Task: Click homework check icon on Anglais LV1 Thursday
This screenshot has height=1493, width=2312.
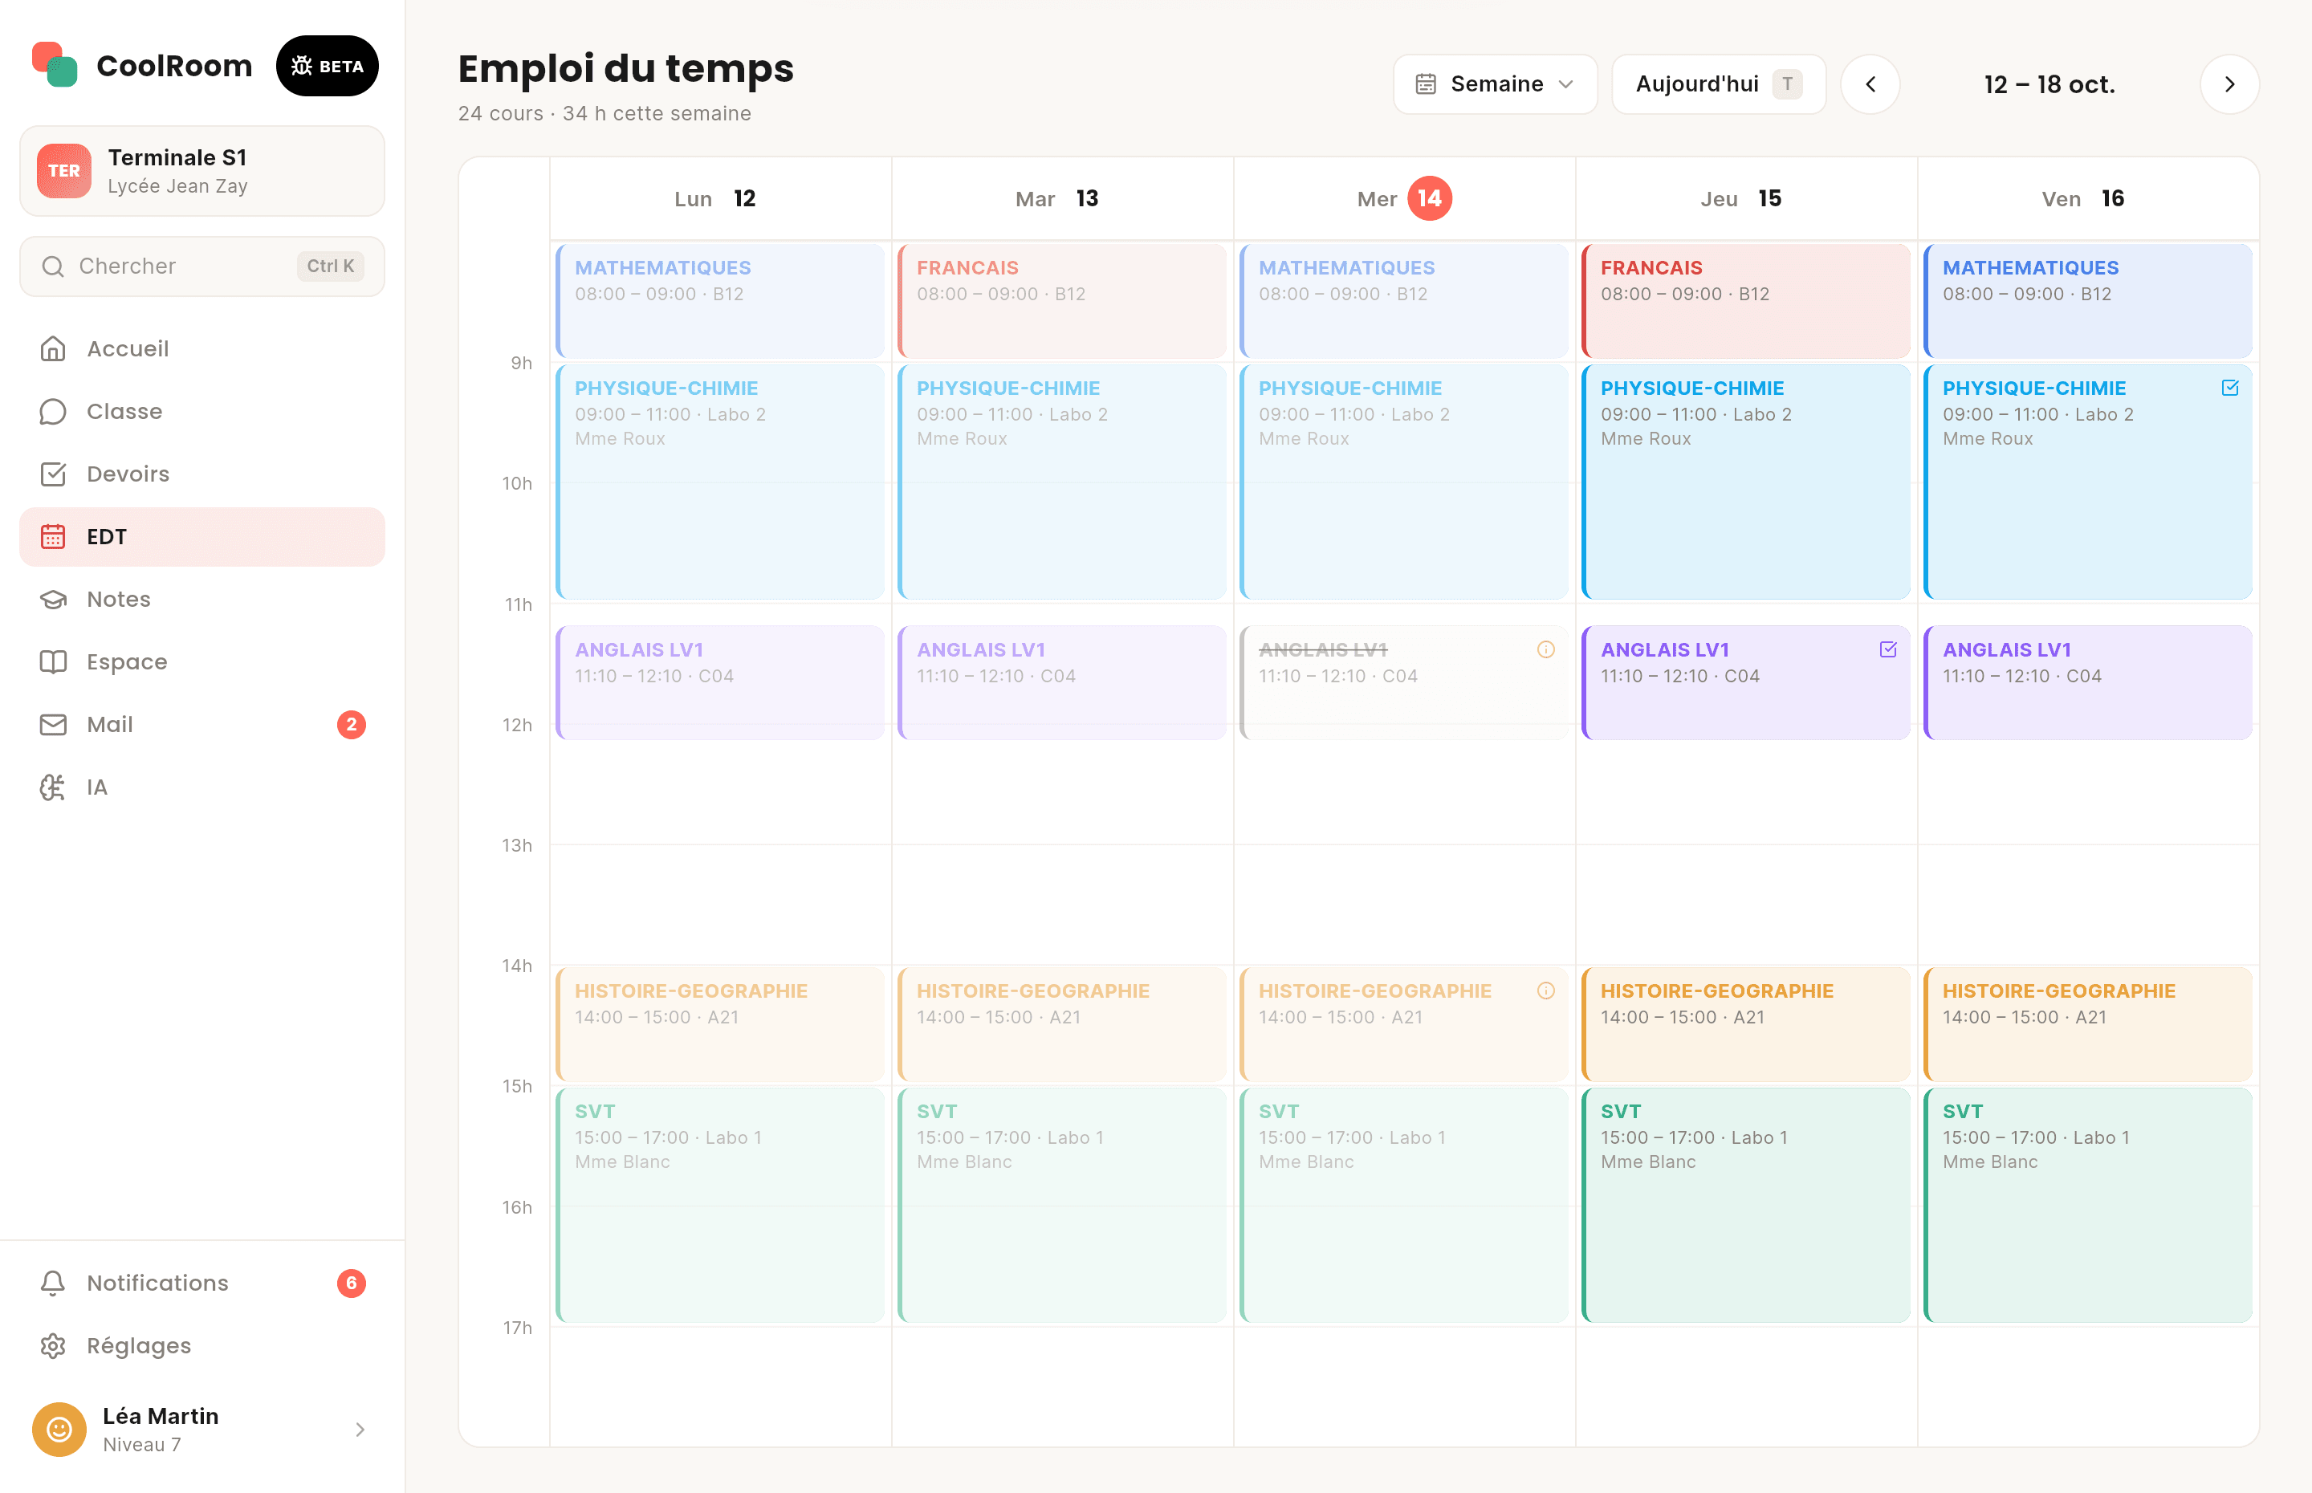Action: coord(1888,649)
